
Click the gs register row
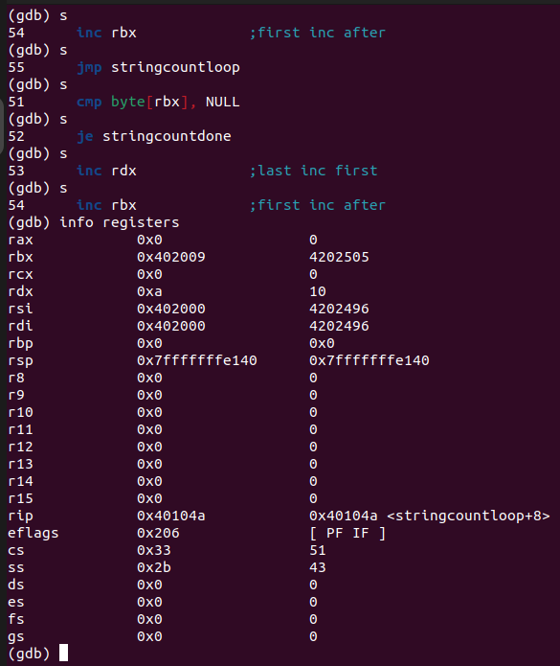tap(163, 636)
